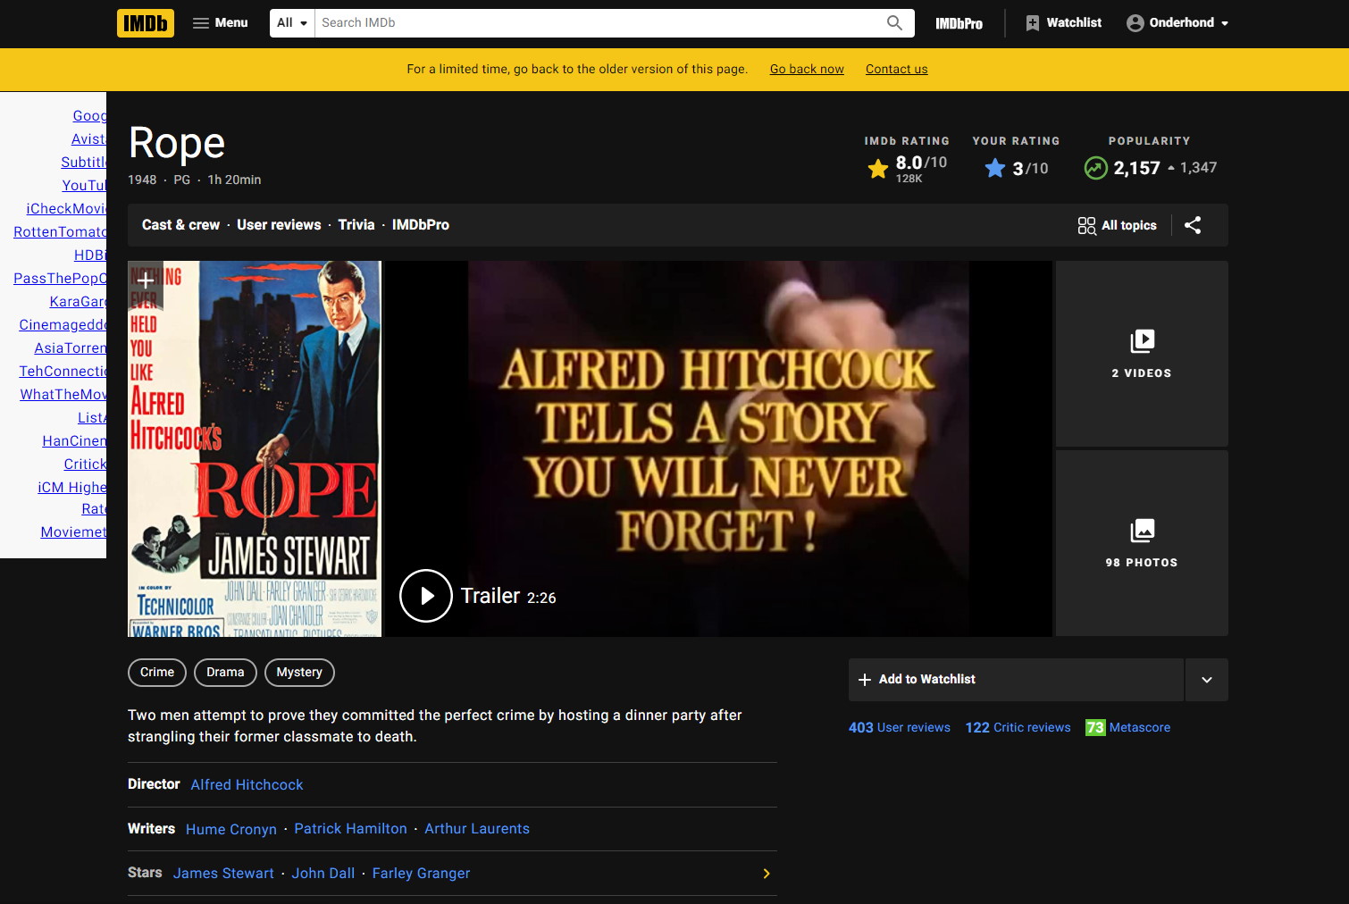Play the trailer with the play button
Screen dimensions: 1349x904
pyautogui.click(x=426, y=596)
